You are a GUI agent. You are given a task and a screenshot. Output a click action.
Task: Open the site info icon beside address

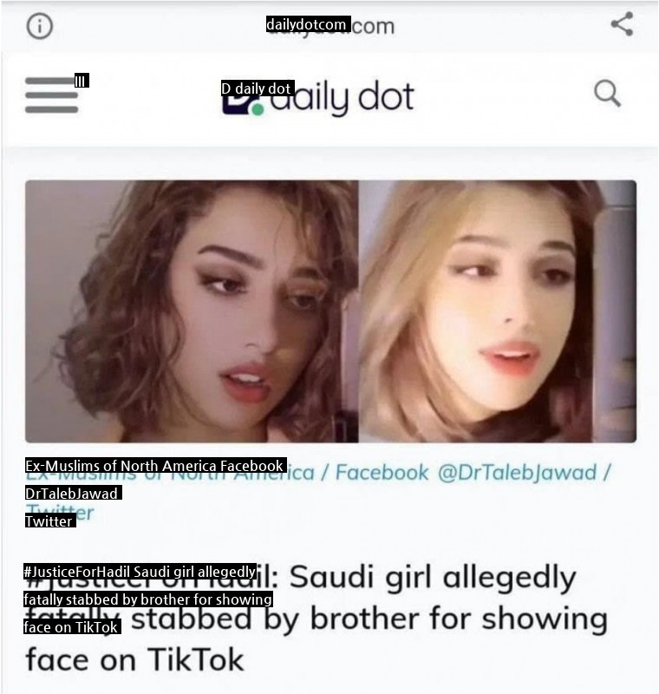click(39, 26)
